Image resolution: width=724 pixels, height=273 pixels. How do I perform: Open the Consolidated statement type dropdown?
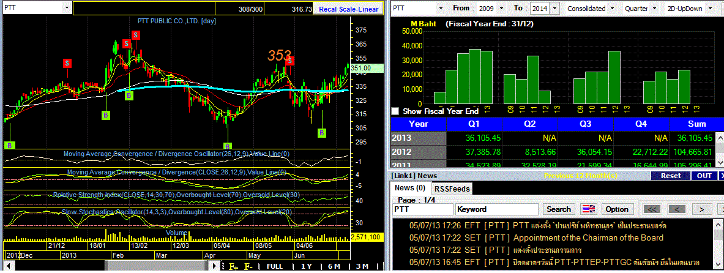click(x=612, y=9)
